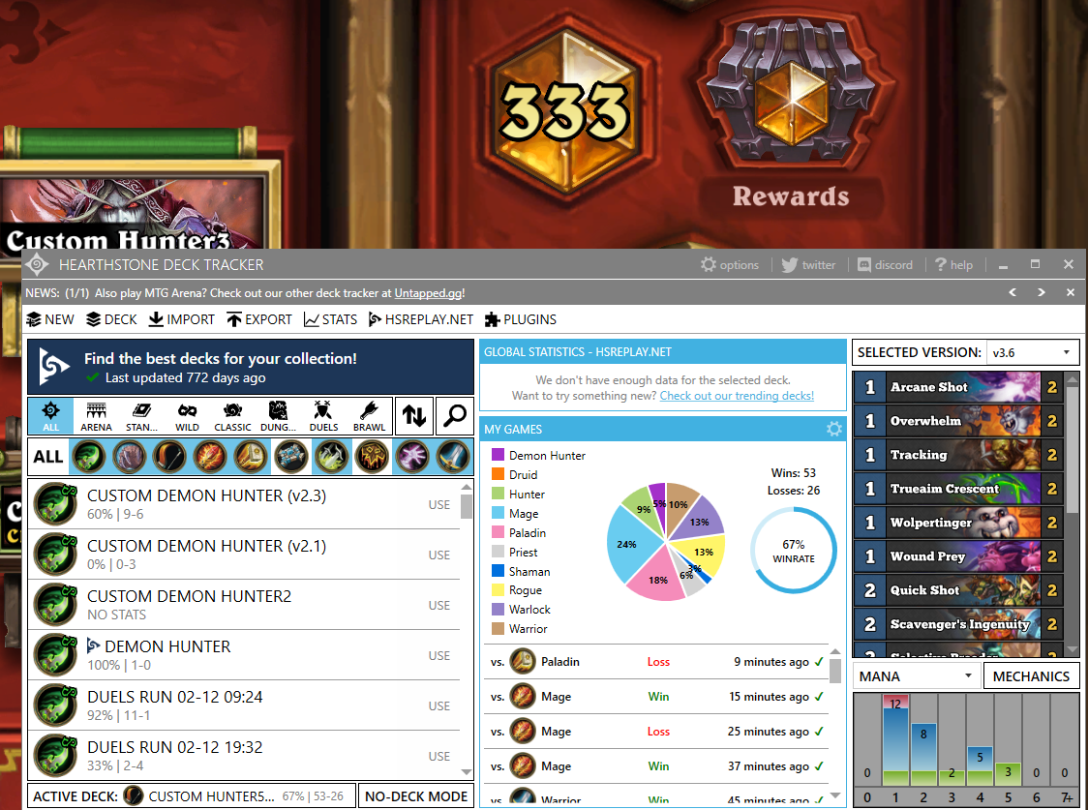This screenshot has width=1088, height=810.
Task: Toggle the Hunter class filter
Action: 169,457
